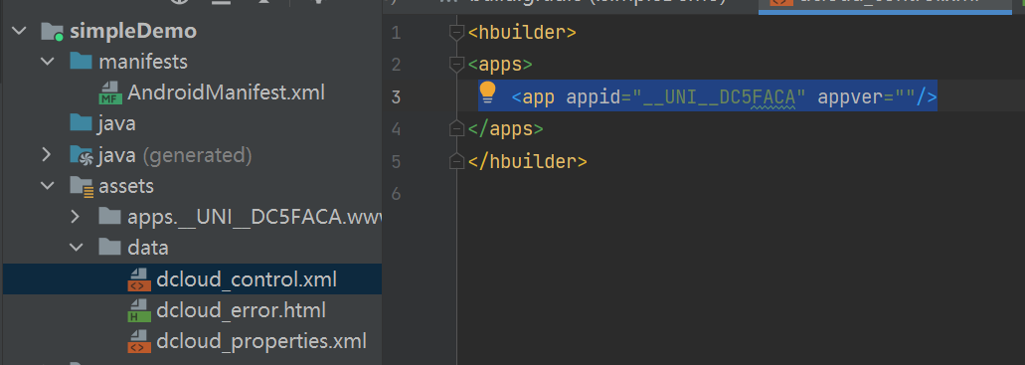1025x365 pixels.
Task: Fold the <hbuilder> tag at line 1
Action: [457, 32]
